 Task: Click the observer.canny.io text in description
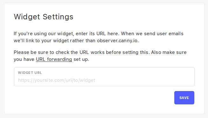(118, 41)
